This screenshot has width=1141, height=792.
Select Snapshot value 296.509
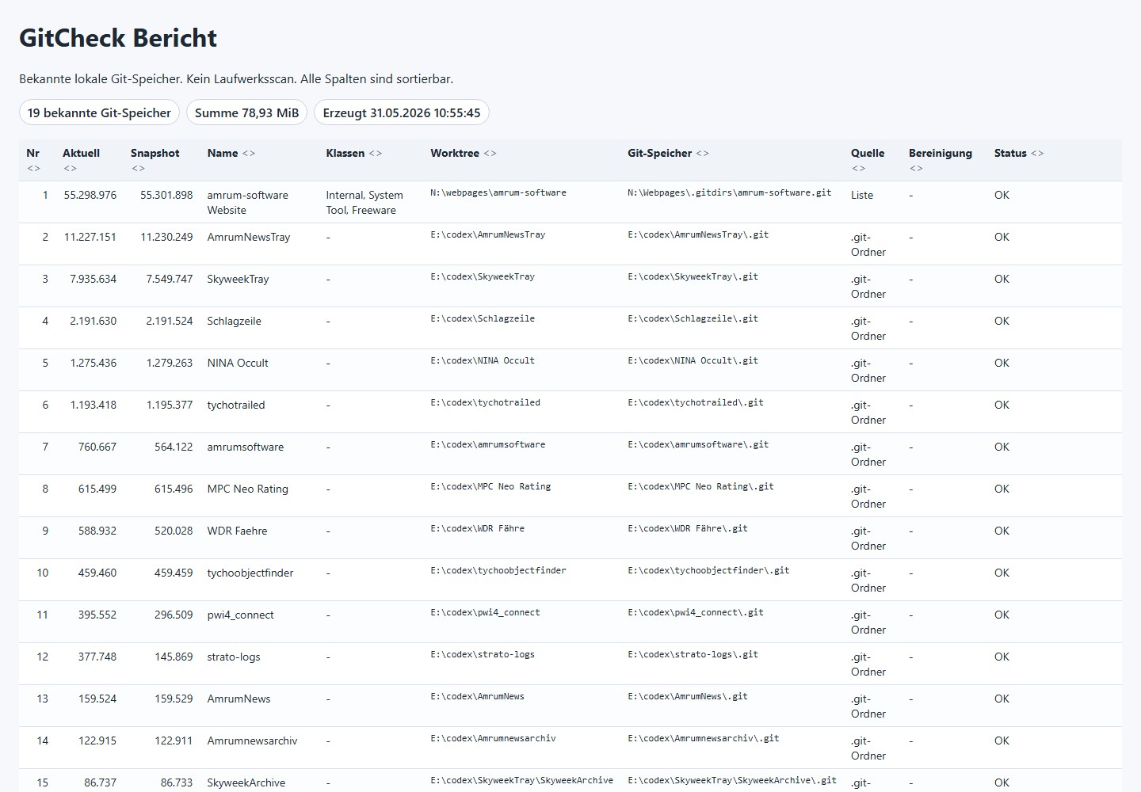174,615
